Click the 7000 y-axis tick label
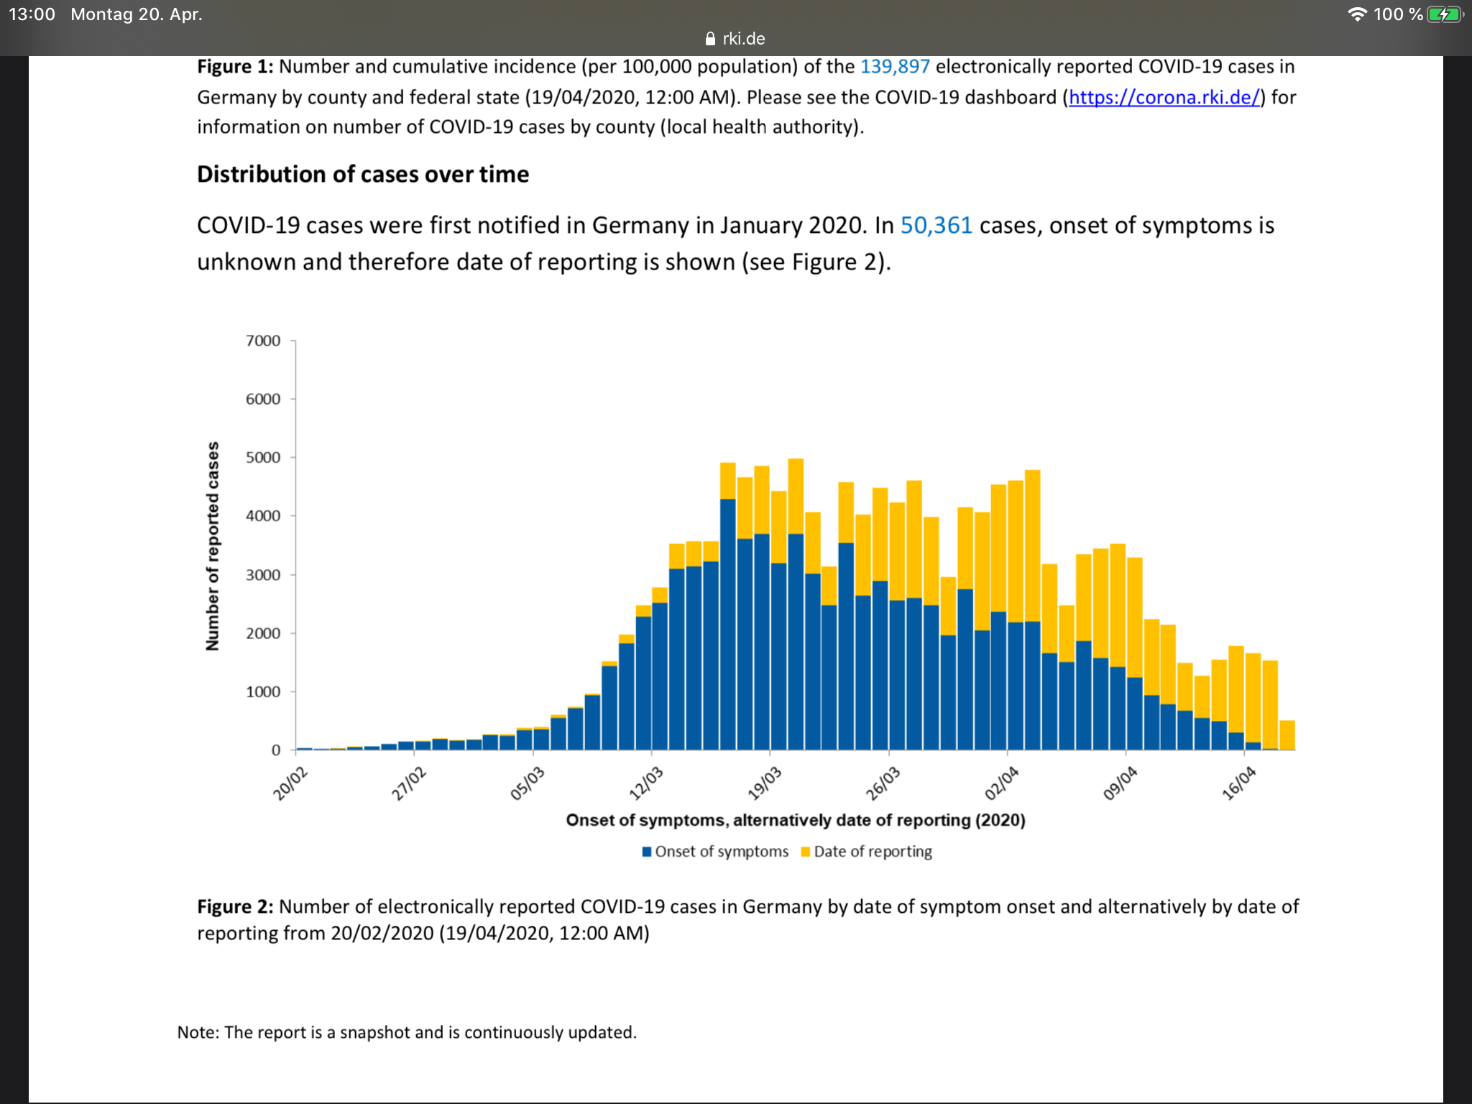The width and height of the screenshot is (1472, 1104). [x=263, y=341]
